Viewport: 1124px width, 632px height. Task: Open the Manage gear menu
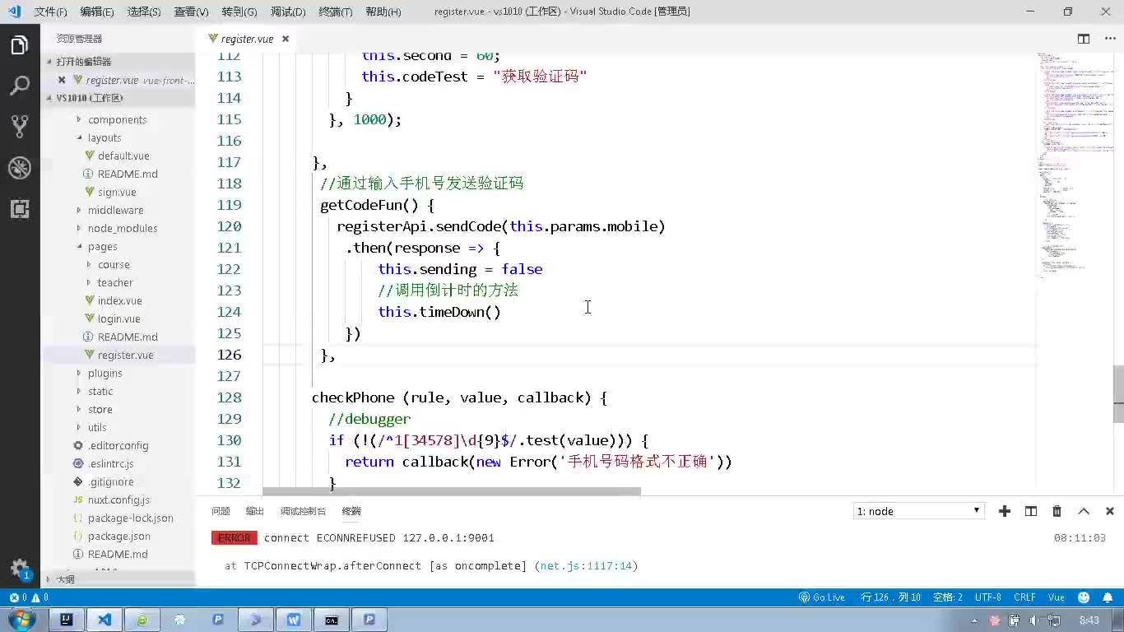pyautogui.click(x=20, y=568)
